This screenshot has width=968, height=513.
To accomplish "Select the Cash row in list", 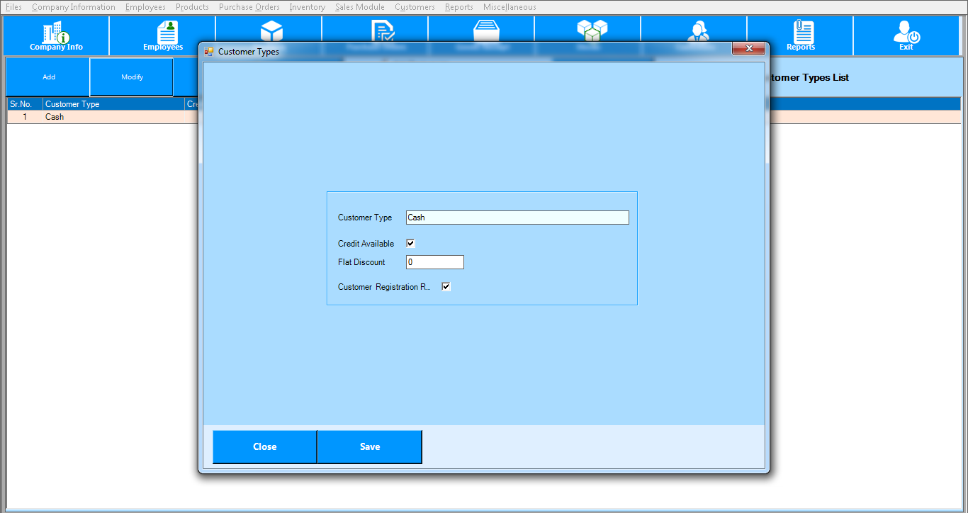I will pyautogui.click(x=99, y=117).
